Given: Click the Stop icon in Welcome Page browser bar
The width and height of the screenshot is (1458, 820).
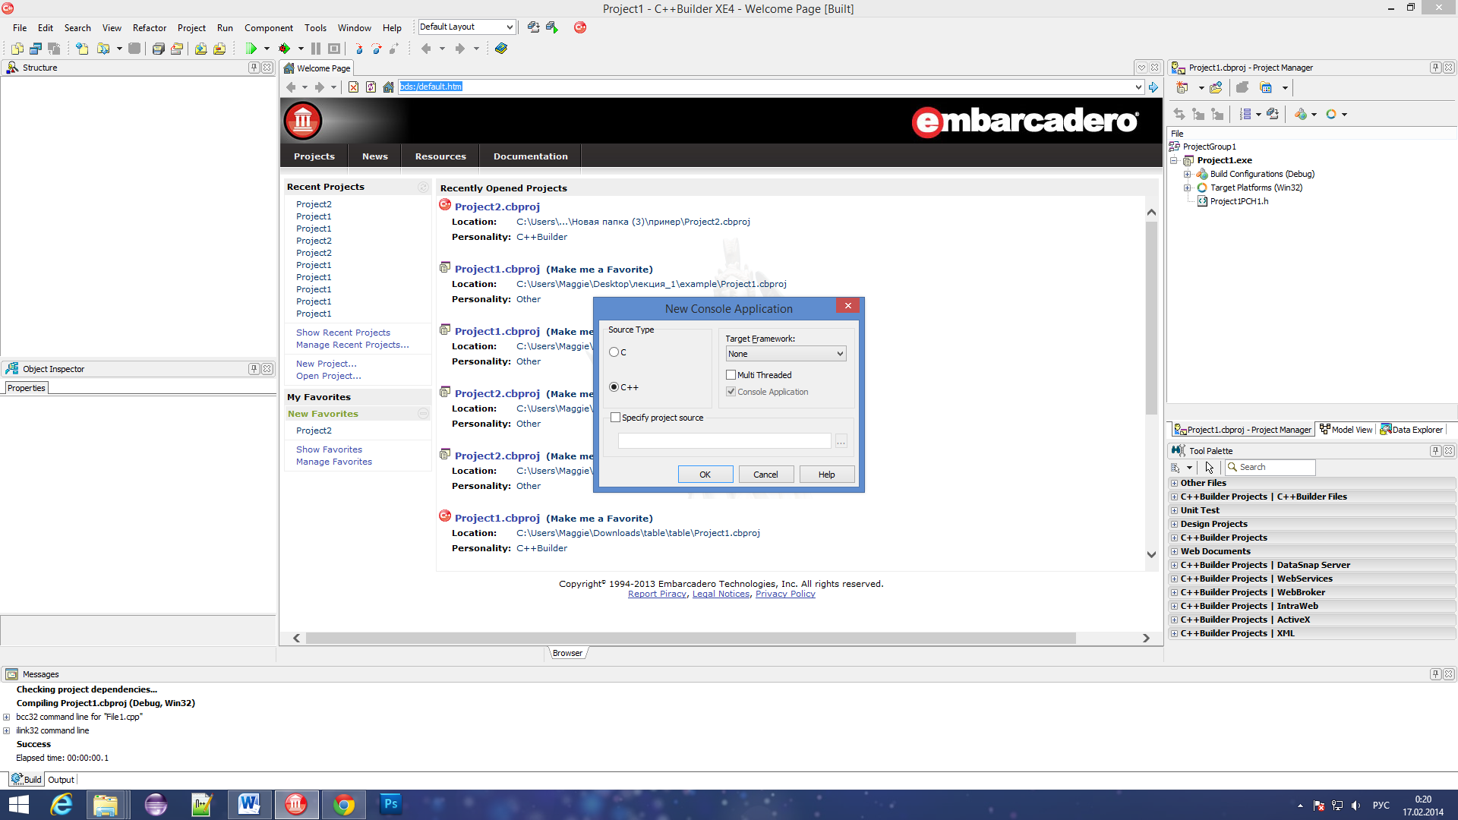Looking at the screenshot, I should pos(353,87).
